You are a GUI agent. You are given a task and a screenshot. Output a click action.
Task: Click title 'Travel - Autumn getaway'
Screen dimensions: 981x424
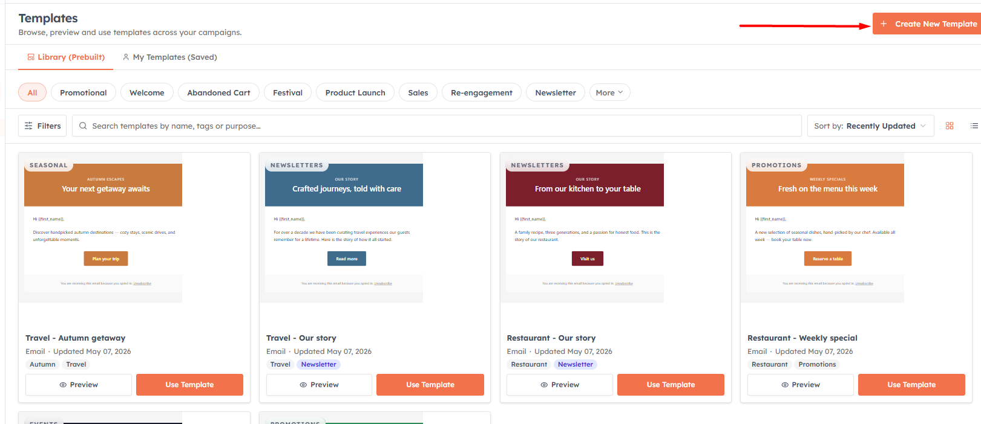pyautogui.click(x=76, y=338)
